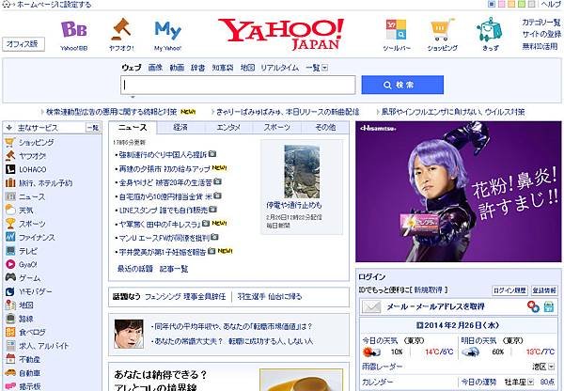
Task: Open headline LINEスタンプ 誰でも自作販売
Action: [x=164, y=210]
